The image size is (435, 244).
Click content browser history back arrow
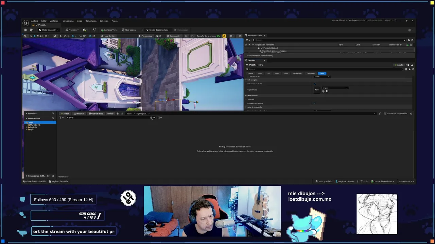[118, 114]
